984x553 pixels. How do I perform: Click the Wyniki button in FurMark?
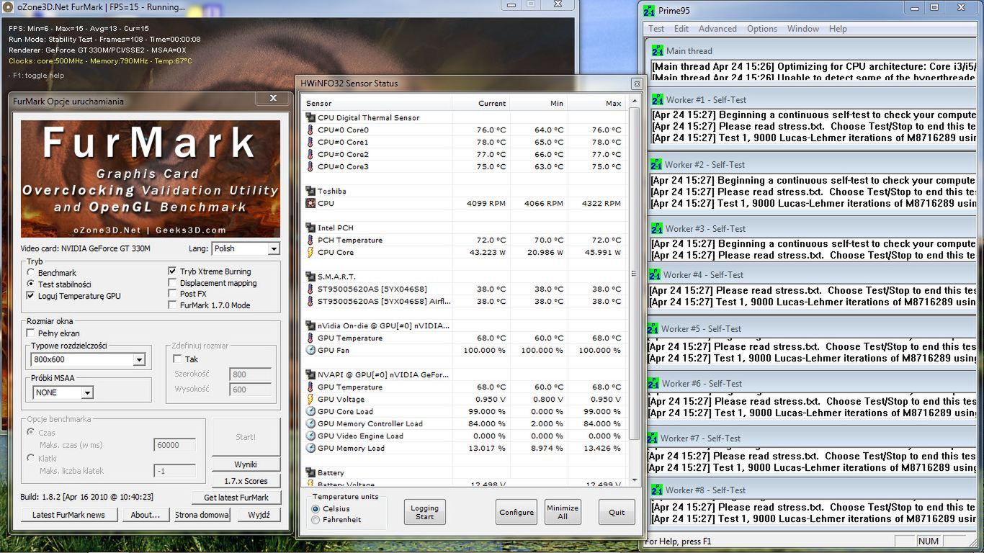point(246,464)
